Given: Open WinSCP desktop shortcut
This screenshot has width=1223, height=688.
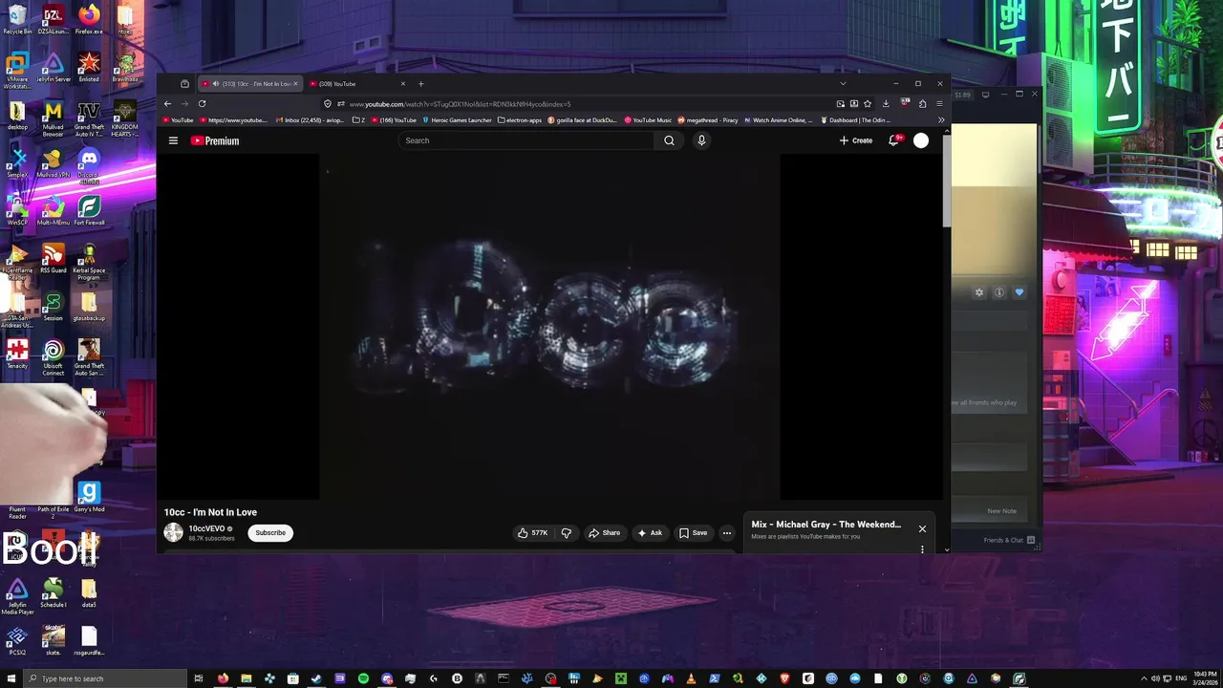Looking at the screenshot, I should pos(17,210).
